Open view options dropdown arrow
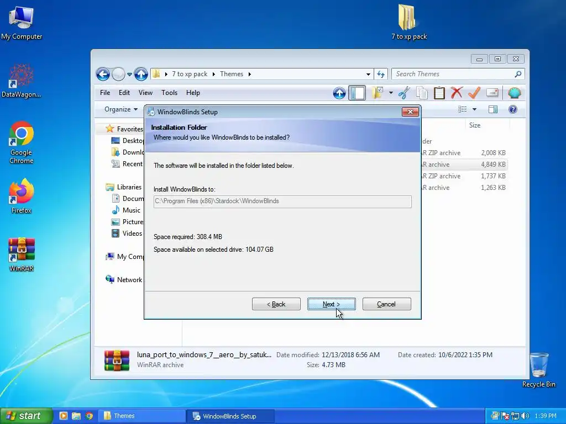566x424 pixels. pyautogui.click(x=474, y=109)
